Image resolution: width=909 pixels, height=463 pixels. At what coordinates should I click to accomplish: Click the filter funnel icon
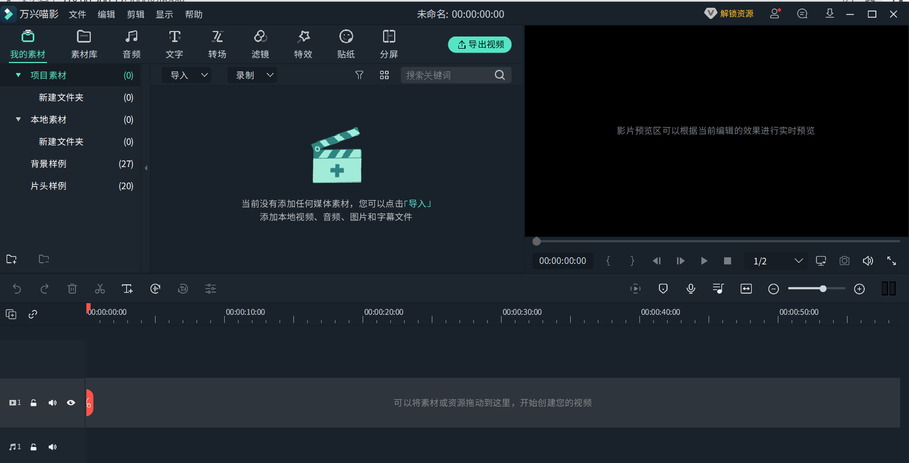(x=359, y=75)
